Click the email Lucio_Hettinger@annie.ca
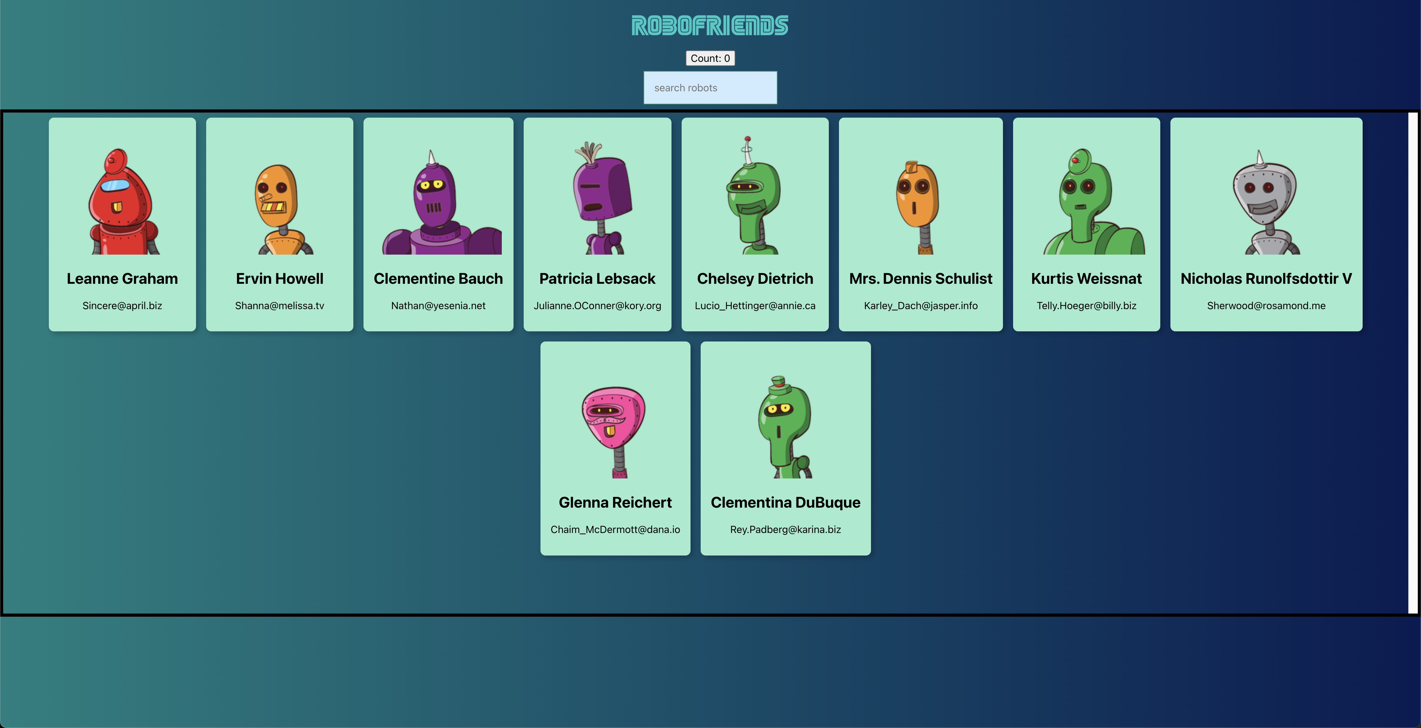This screenshot has width=1421, height=728. 755,306
